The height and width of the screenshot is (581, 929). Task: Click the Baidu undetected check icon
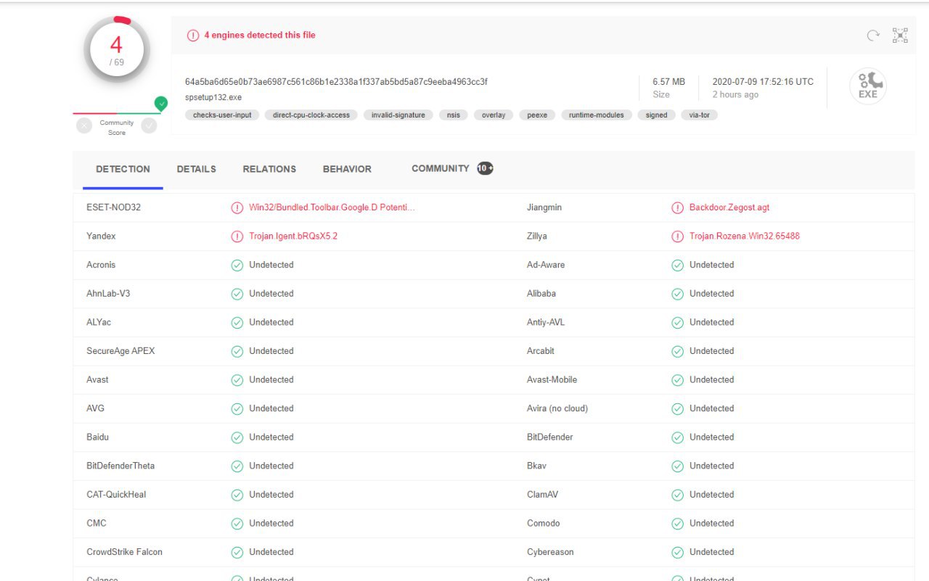[x=237, y=437]
